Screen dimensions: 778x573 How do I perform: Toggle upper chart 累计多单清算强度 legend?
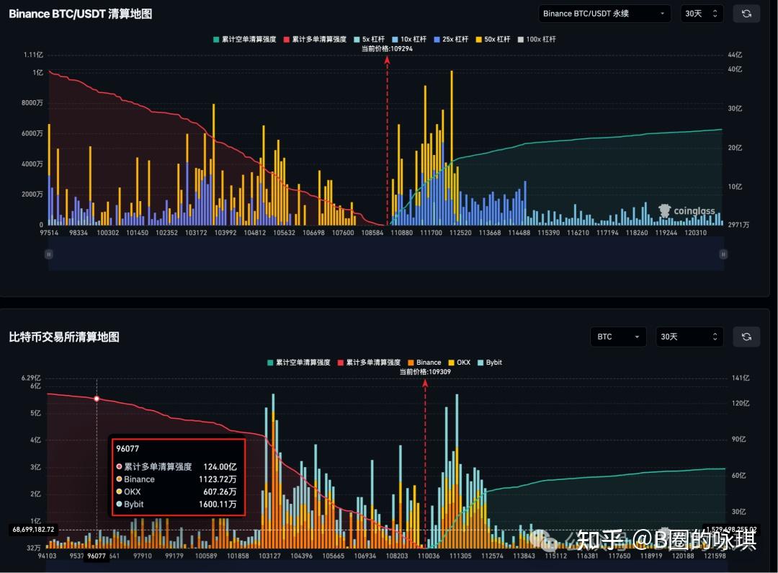(x=315, y=39)
